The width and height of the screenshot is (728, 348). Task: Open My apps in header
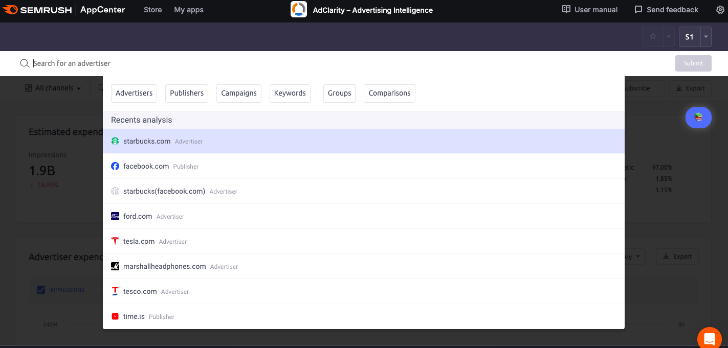coord(189,10)
